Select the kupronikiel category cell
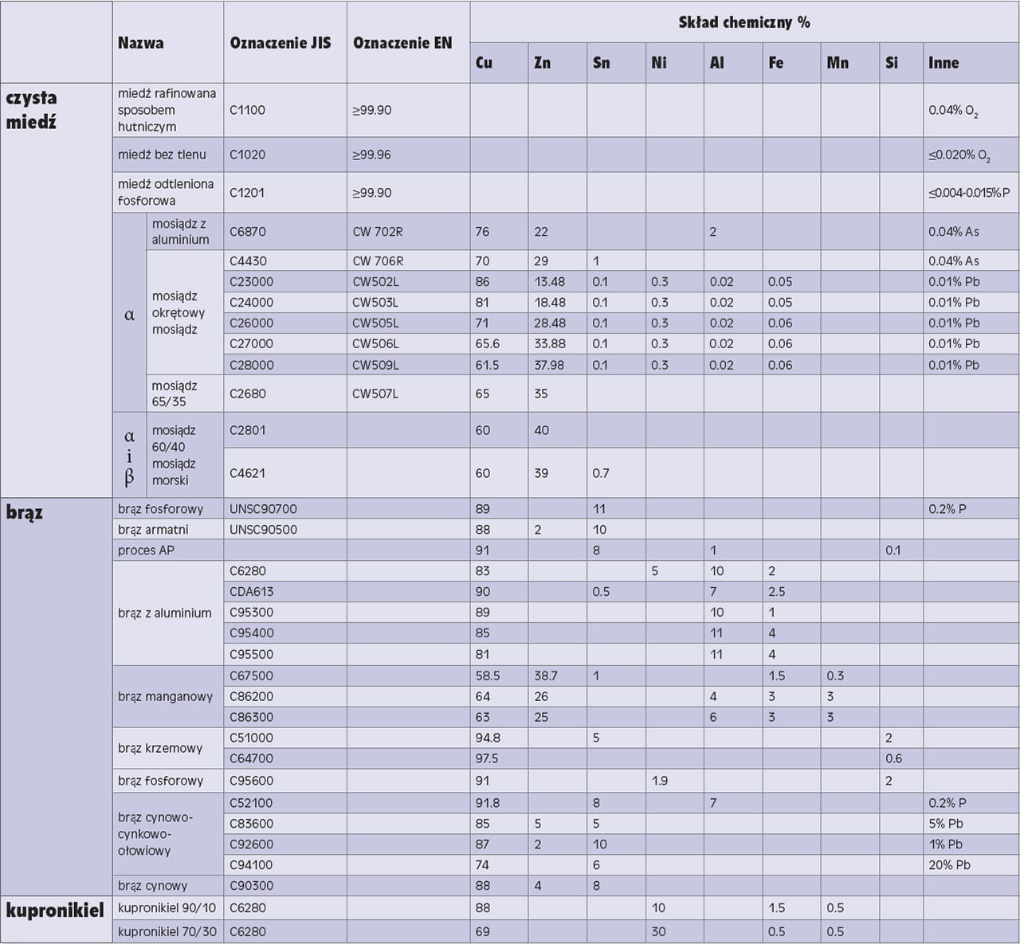The height and width of the screenshot is (944, 1020). (x=55, y=911)
